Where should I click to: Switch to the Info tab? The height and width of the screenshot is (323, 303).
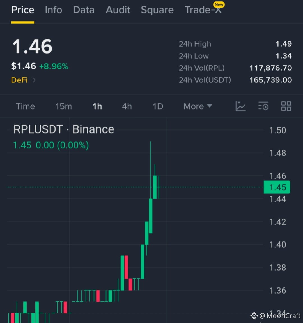(53, 10)
